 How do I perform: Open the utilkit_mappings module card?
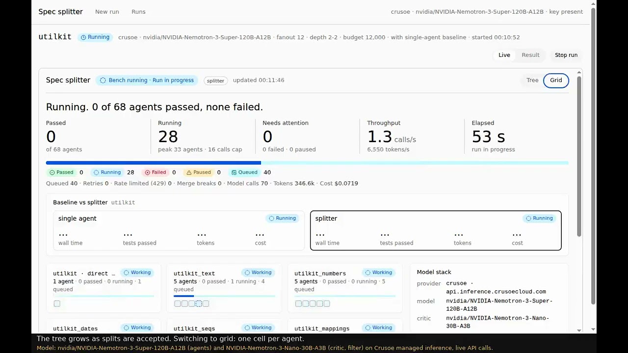(345, 327)
